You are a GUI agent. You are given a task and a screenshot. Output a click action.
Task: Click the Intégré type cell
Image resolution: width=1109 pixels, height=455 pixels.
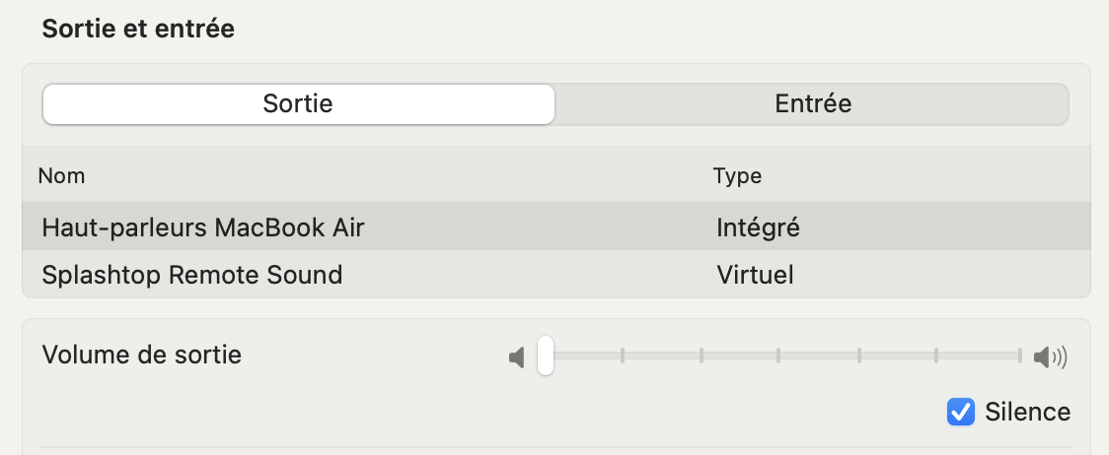pyautogui.click(x=758, y=228)
